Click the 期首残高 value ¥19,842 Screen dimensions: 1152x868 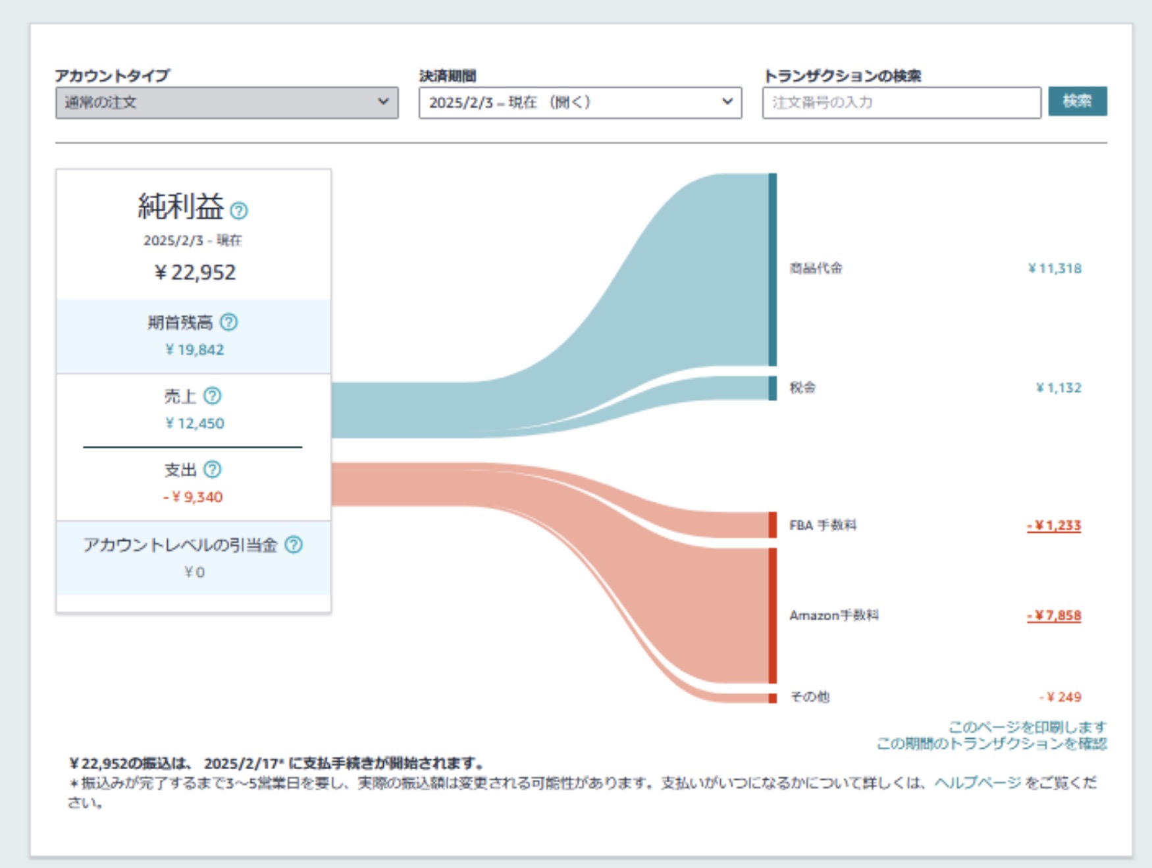click(x=195, y=350)
